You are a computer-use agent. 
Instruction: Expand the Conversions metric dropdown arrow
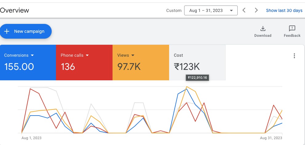32,55
